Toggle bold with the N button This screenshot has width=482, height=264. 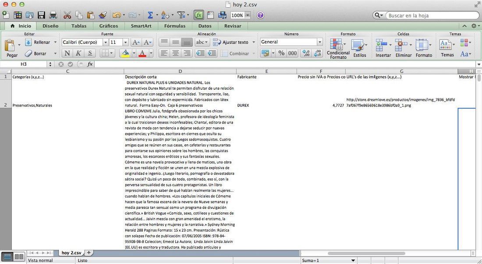pos(67,53)
